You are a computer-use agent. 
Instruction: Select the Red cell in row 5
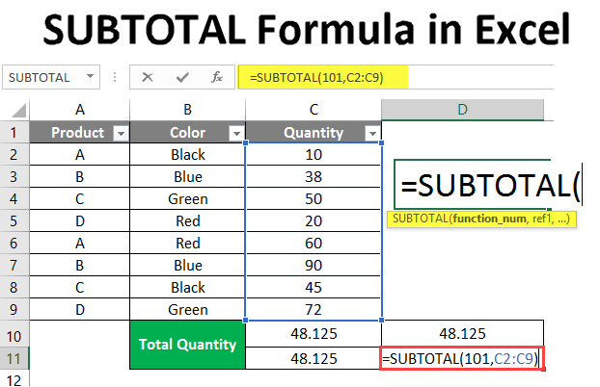click(187, 221)
